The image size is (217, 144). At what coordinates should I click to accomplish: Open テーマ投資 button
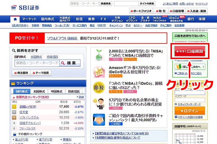[41, 73]
